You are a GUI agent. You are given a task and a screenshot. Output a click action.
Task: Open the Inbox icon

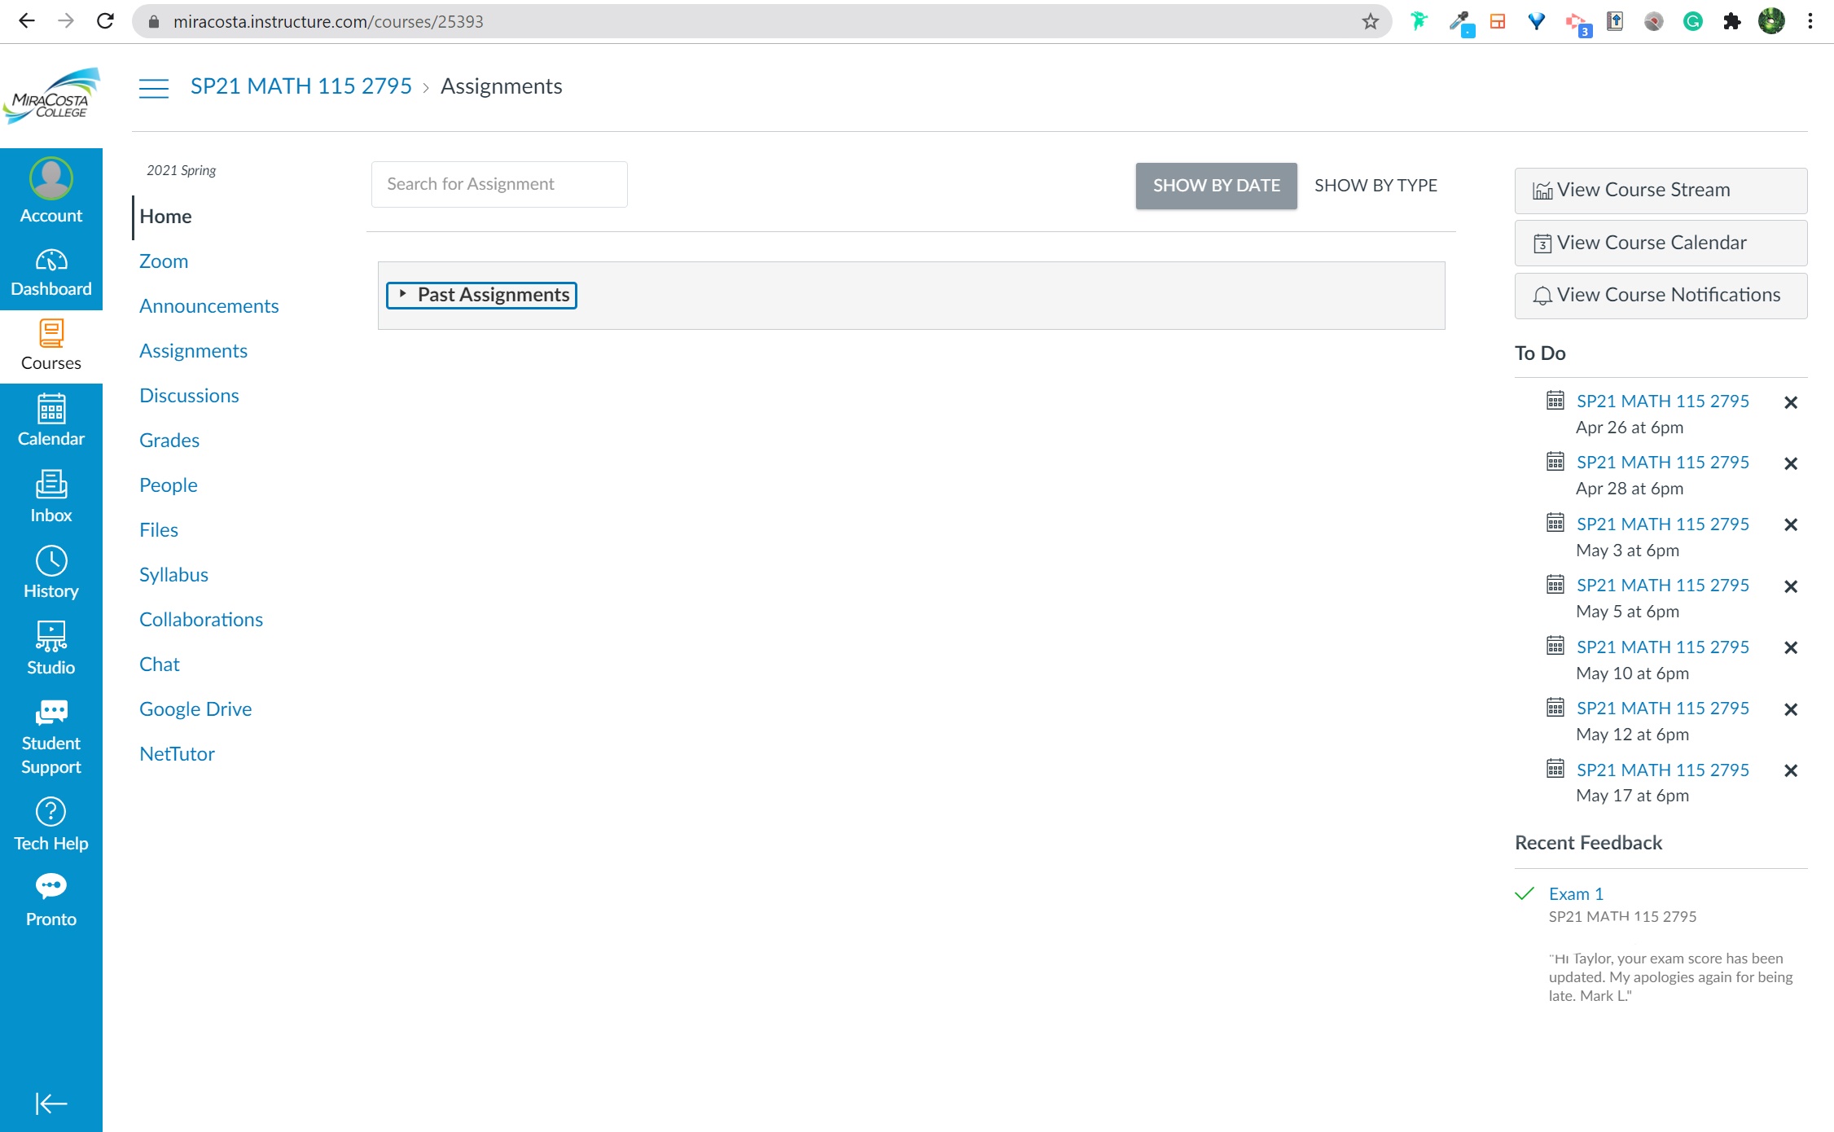(50, 496)
